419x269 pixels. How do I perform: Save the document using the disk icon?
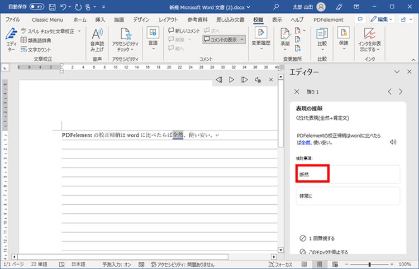coord(53,7)
